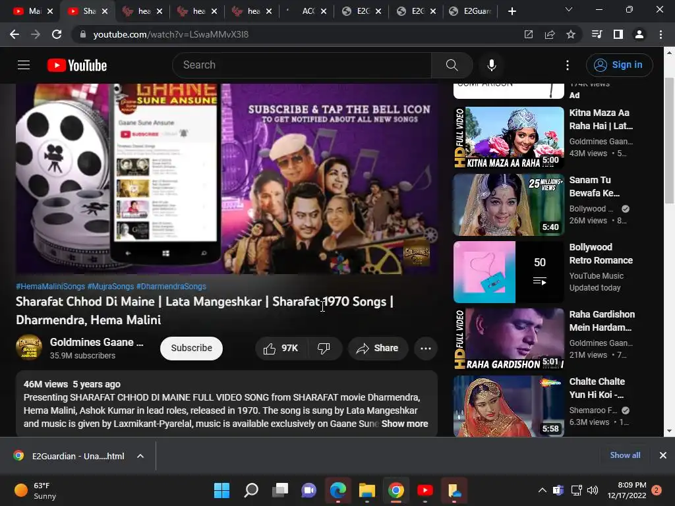The image size is (675, 506).
Task: Share this page from address bar
Action: tap(550, 34)
